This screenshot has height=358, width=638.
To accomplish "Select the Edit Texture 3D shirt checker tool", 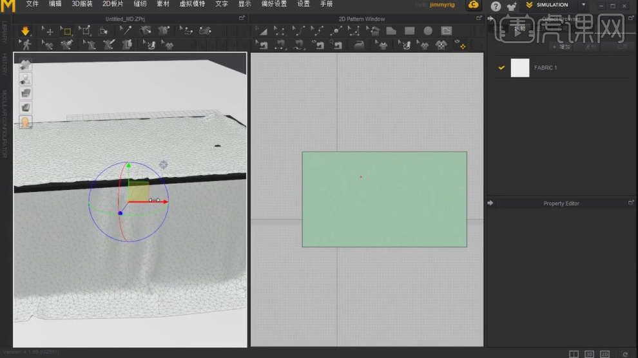I will click(168, 45).
